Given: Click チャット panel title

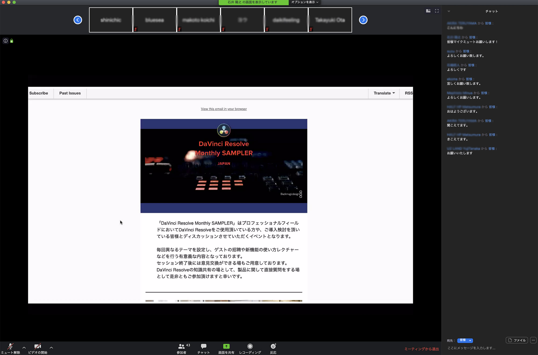Looking at the screenshot, I should [x=492, y=11].
